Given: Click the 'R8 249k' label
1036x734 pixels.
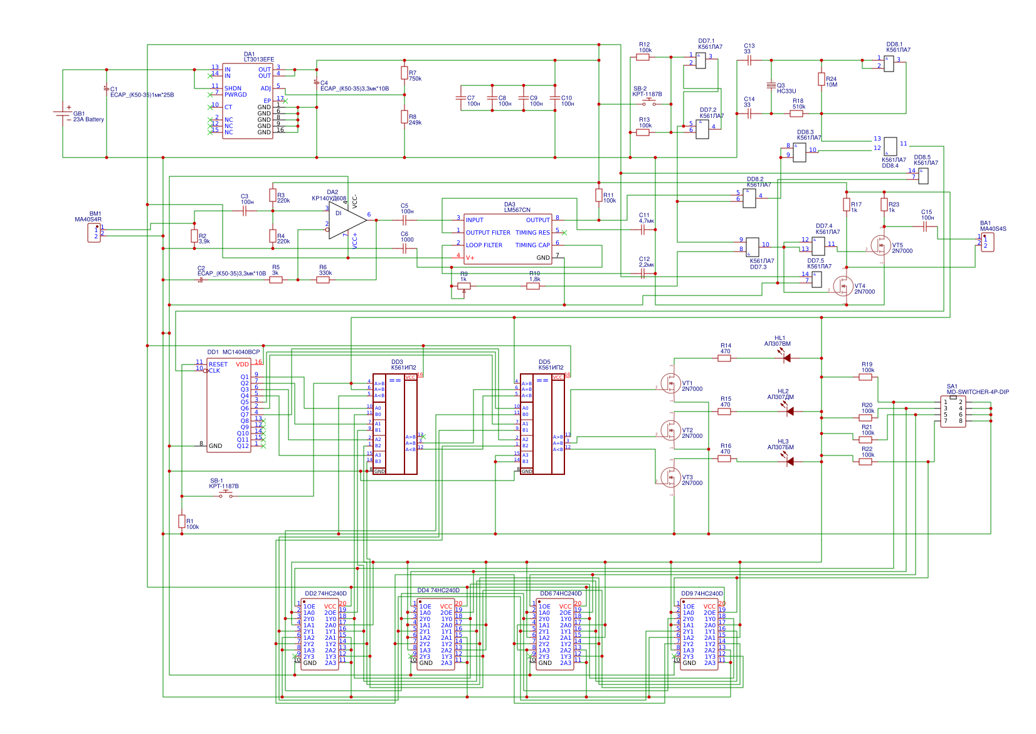Looking at the screenshot, I should [415, 120].
